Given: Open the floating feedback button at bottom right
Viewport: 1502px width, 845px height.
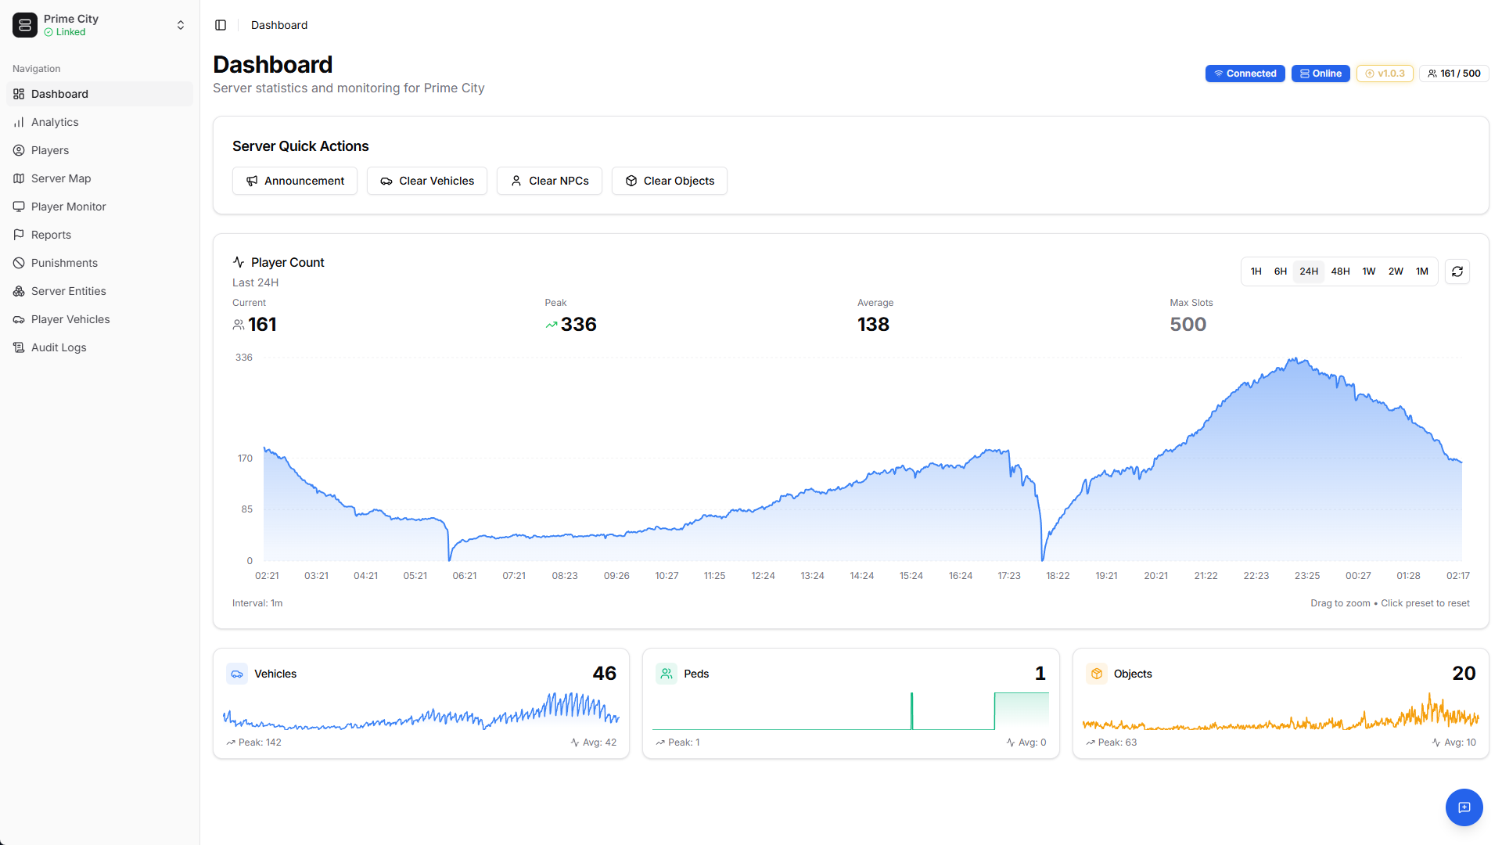Looking at the screenshot, I should click(1464, 807).
